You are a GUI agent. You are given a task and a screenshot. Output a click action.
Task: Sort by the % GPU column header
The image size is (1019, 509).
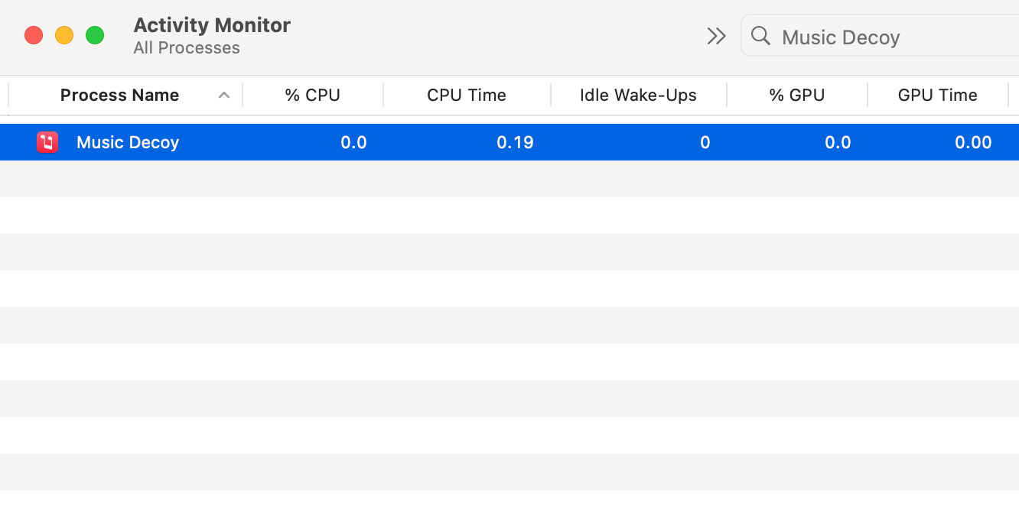(796, 96)
